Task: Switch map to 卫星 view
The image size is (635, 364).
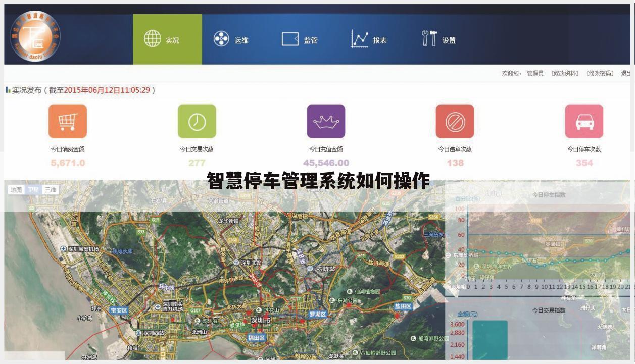Action: [x=33, y=190]
